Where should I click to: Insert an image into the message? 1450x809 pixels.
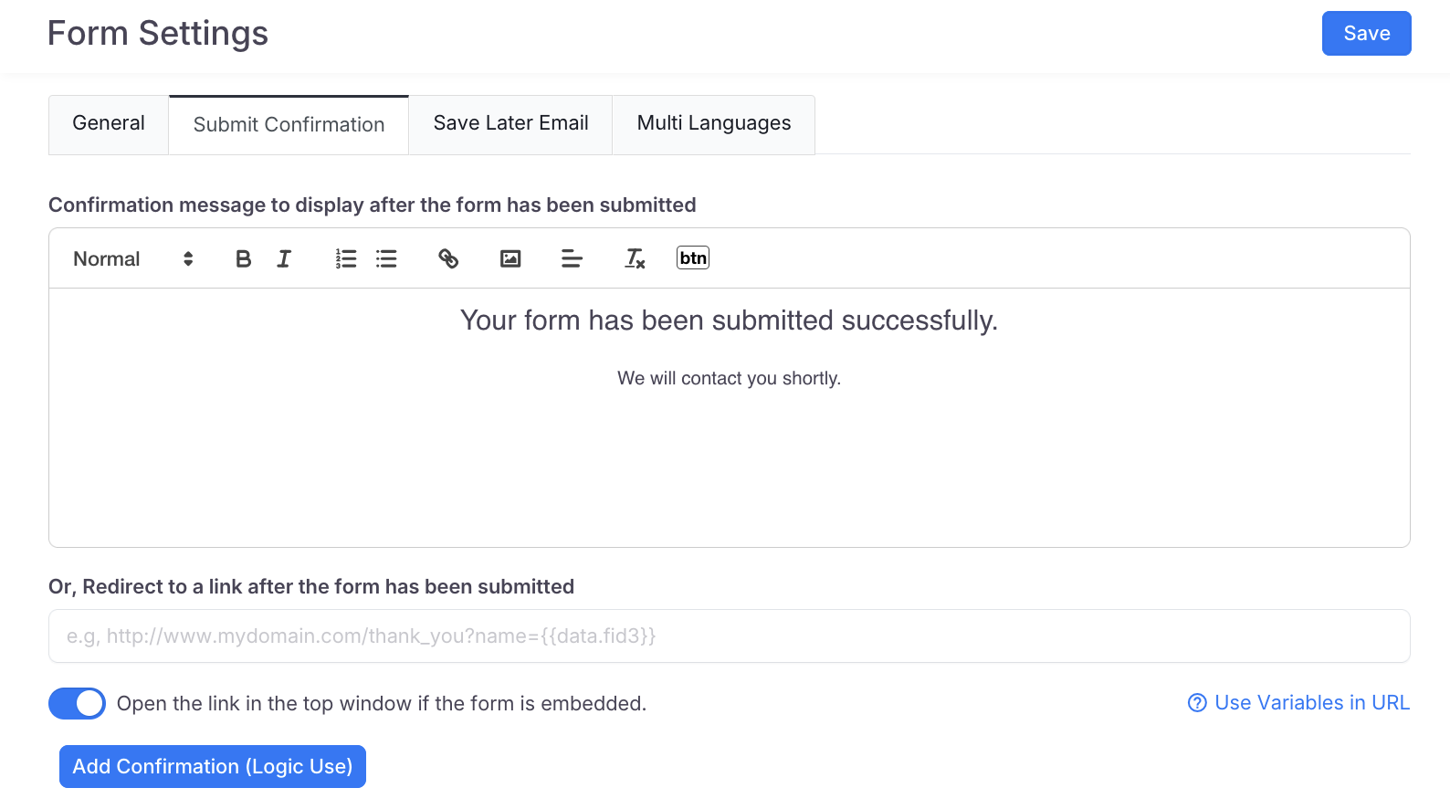[510, 259]
